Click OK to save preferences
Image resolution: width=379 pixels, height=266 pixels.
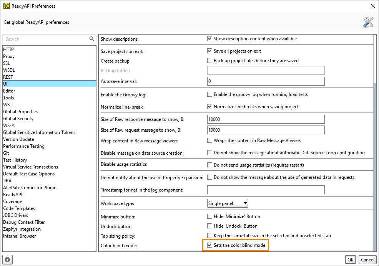[x=350, y=259]
